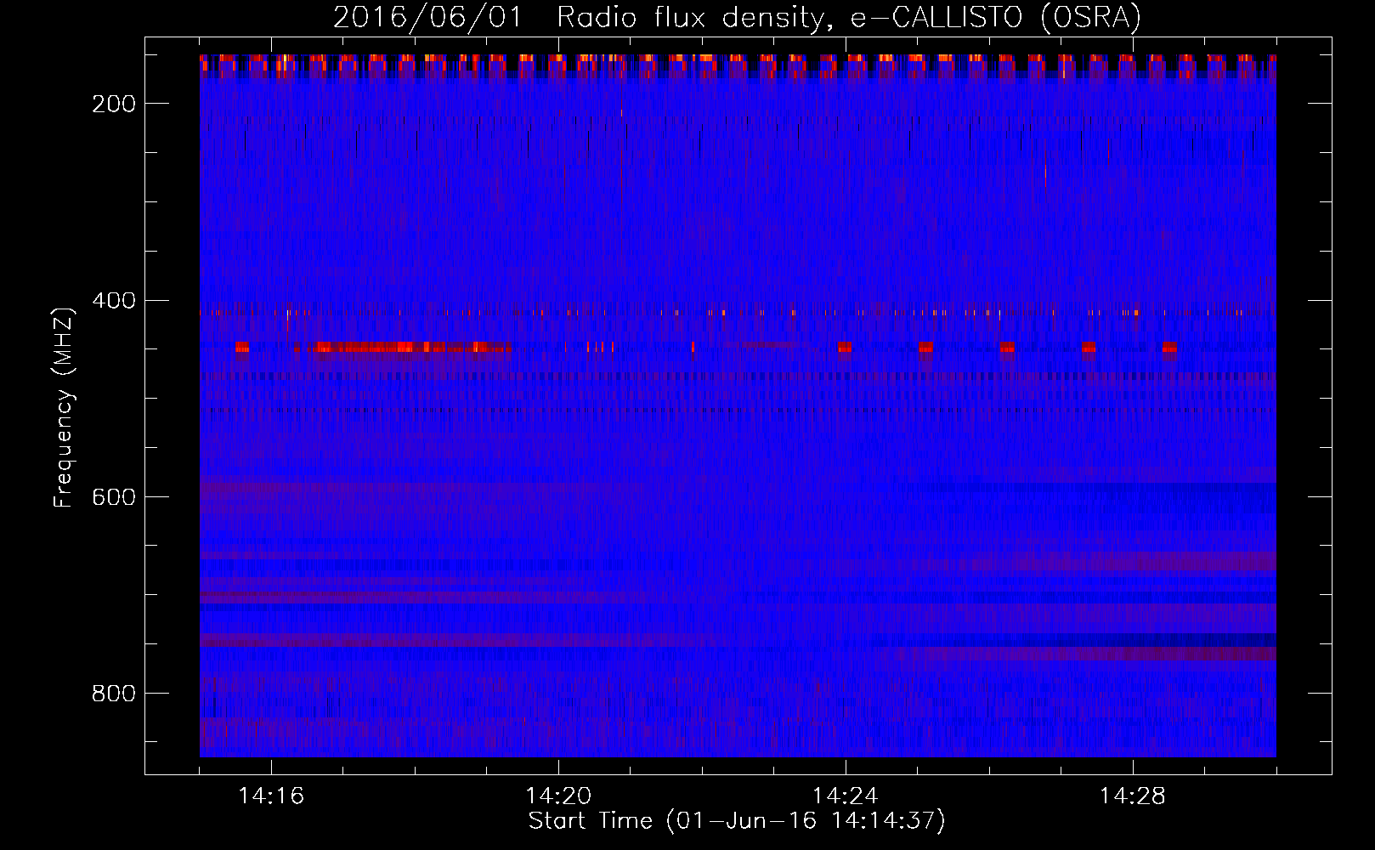This screenshot has height=850, width=1375.
Task: Click the 14:16 time tick label
Action: point(271,796)
